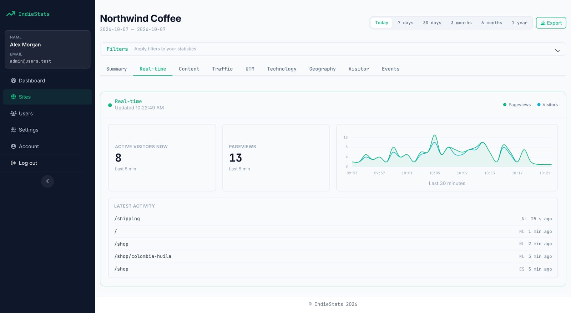Click the Account person icon

pos(14,147)
